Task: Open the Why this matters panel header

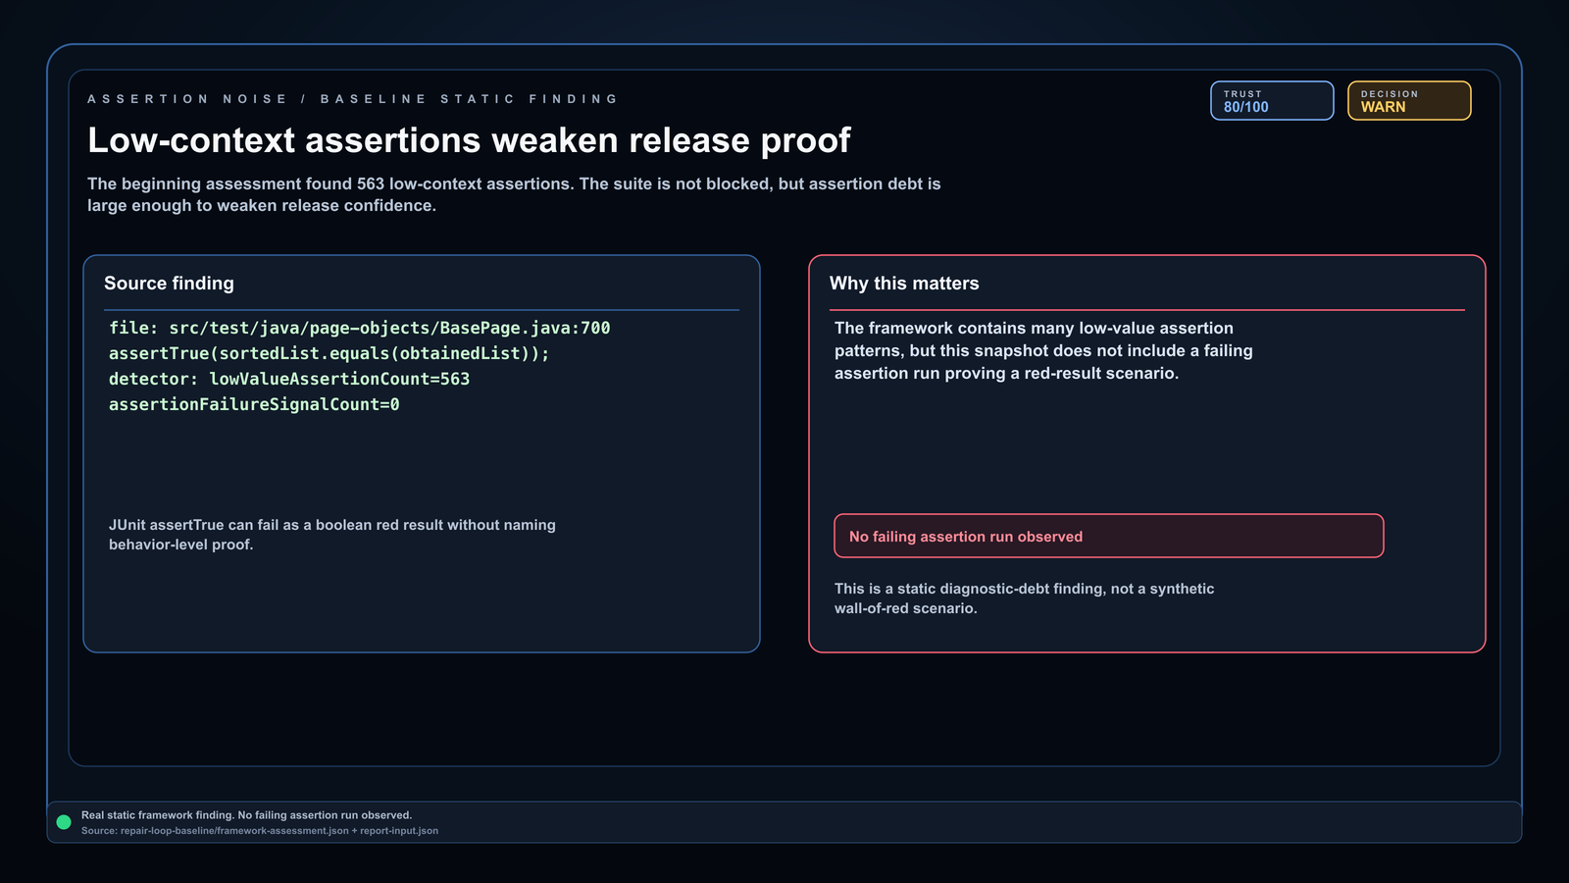Action: [x=904, y=284]
